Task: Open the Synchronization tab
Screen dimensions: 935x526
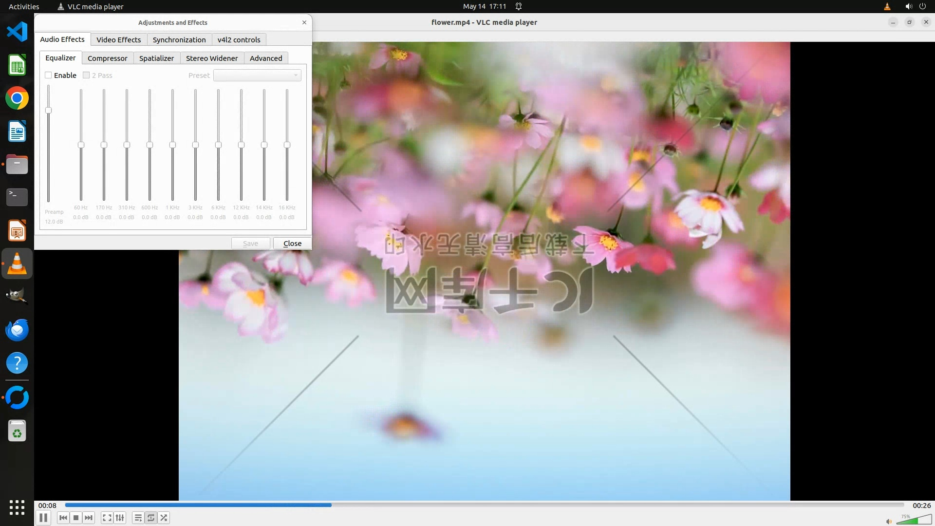Action: tap(179, 40)
